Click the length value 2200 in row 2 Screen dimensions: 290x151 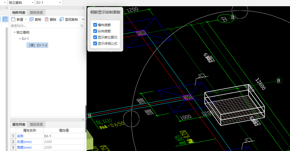[64, 142]
